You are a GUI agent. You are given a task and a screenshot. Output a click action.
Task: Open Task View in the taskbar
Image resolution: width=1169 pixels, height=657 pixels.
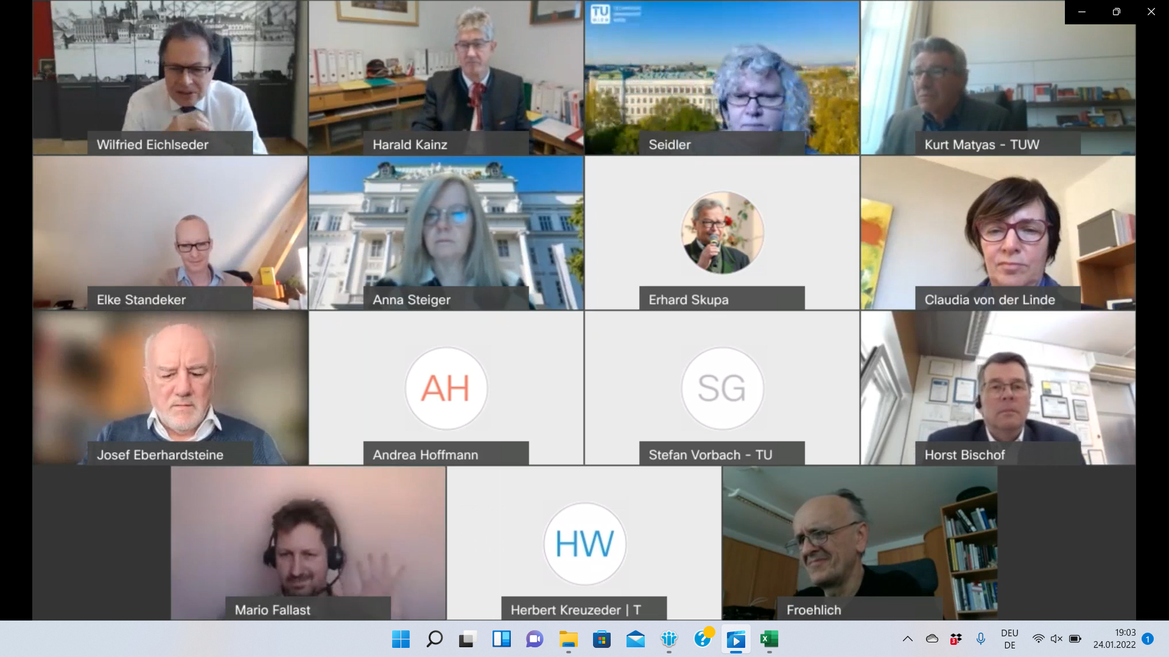[x=467, y=639]
